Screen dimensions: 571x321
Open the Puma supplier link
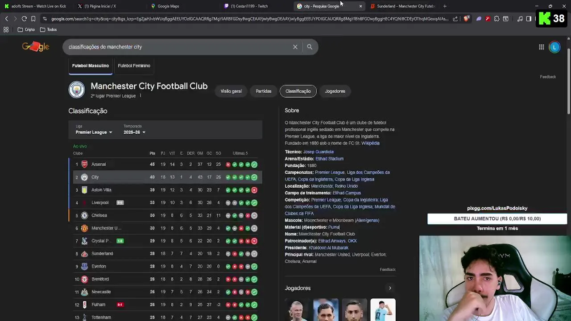[x=334, y=227]
